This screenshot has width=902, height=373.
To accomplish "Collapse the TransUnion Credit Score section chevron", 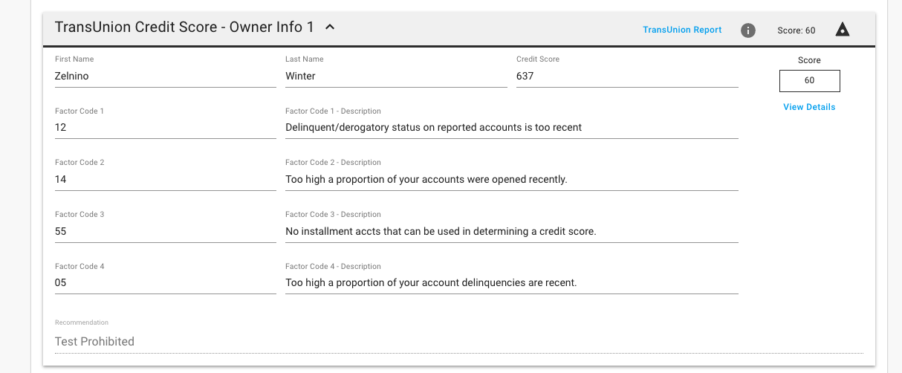I will [x=330, y=27].
